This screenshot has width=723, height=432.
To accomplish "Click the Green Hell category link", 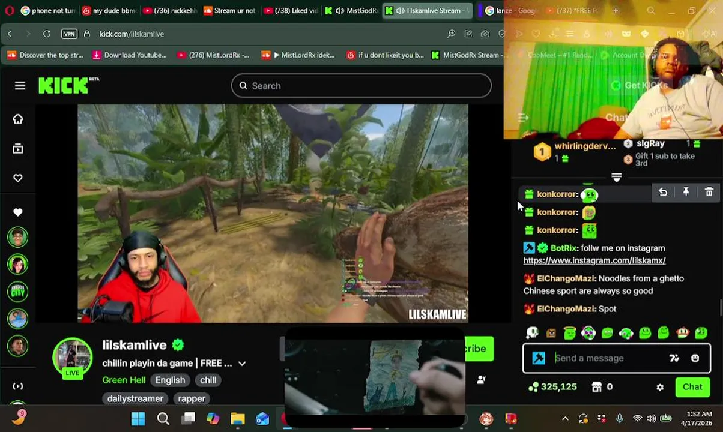I will pos(124,380).
